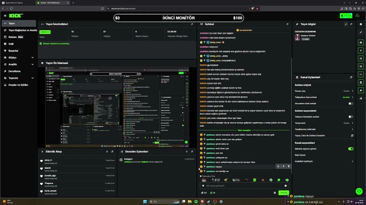Expand the Stüdyo sidebar section
This screenshot has height=205, width=366.
click(x=19, y=58)
